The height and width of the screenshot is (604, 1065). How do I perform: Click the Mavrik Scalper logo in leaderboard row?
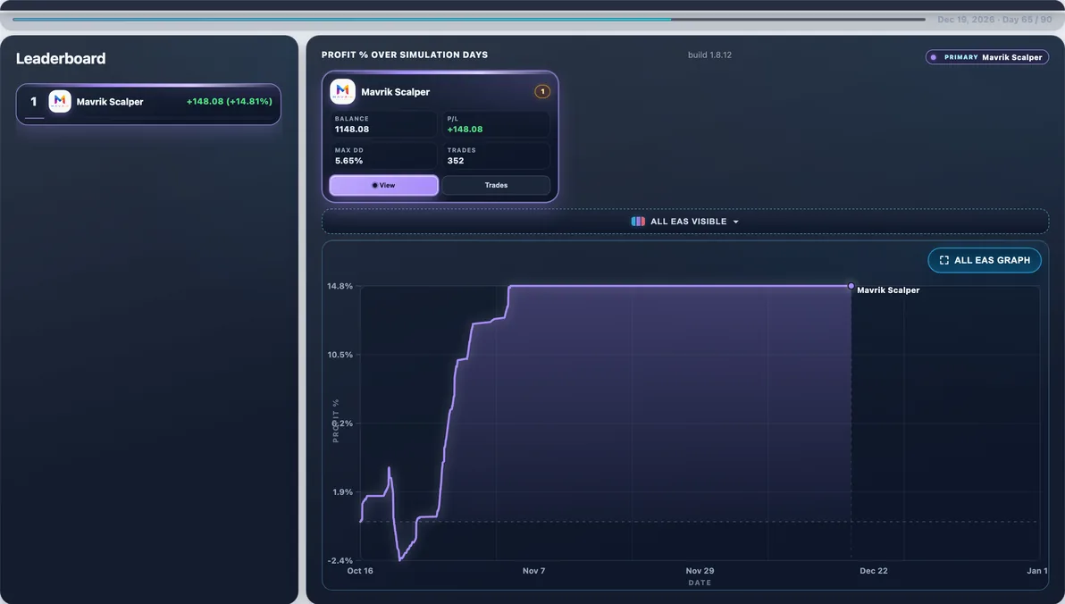pyautogui.click(x=60, y=101)
